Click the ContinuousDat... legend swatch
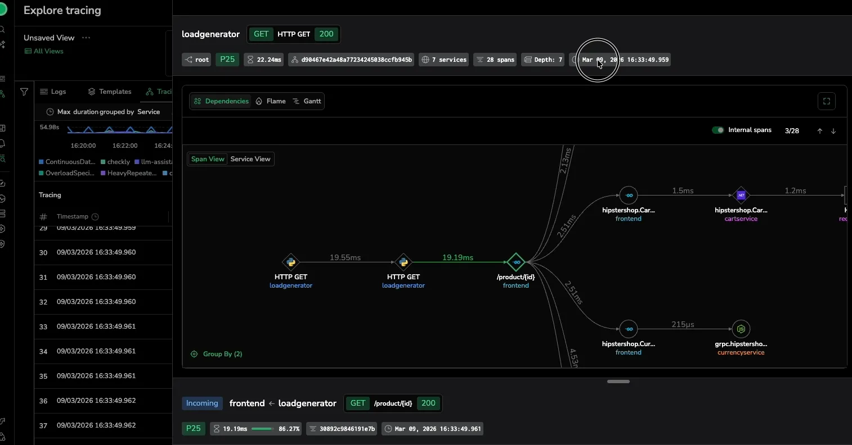852x445 pixels. coord(41,162)
